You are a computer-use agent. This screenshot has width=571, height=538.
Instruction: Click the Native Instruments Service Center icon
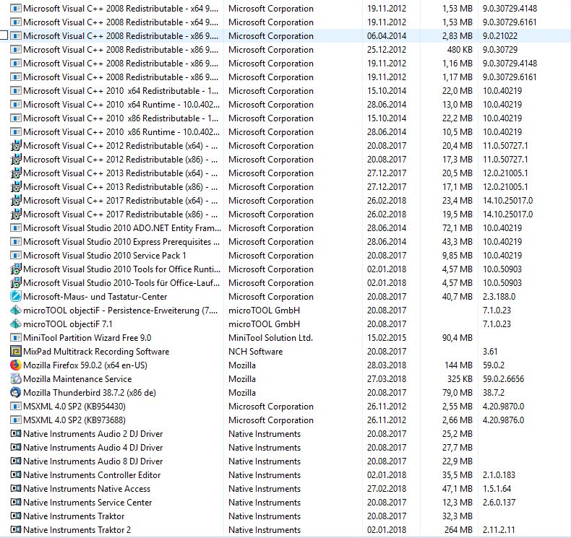[16, 503]
